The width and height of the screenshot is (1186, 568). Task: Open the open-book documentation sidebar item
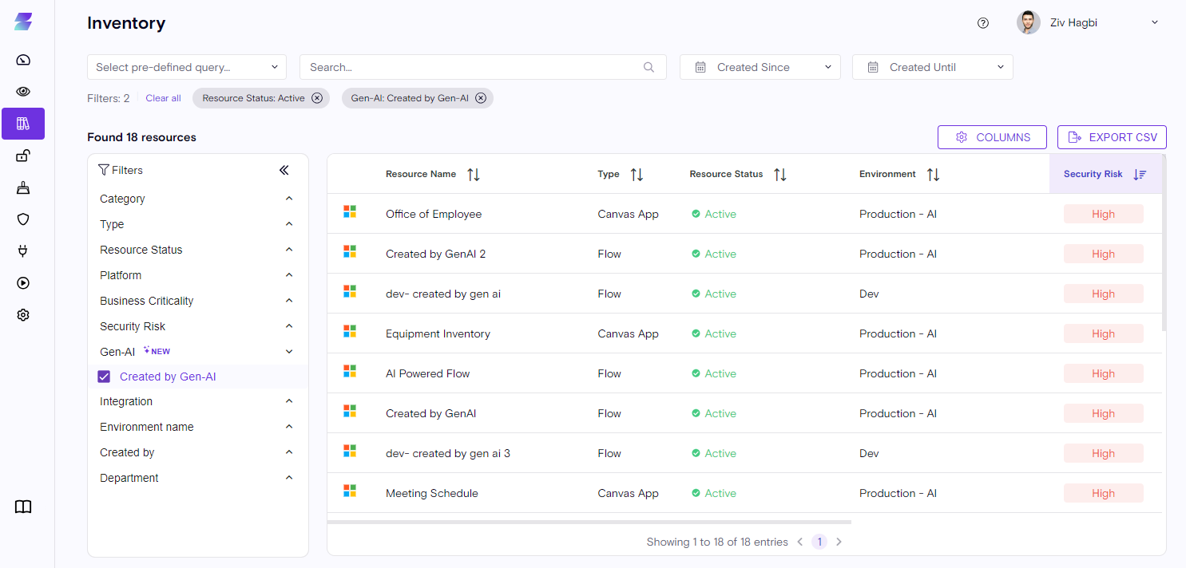point(23,507)
